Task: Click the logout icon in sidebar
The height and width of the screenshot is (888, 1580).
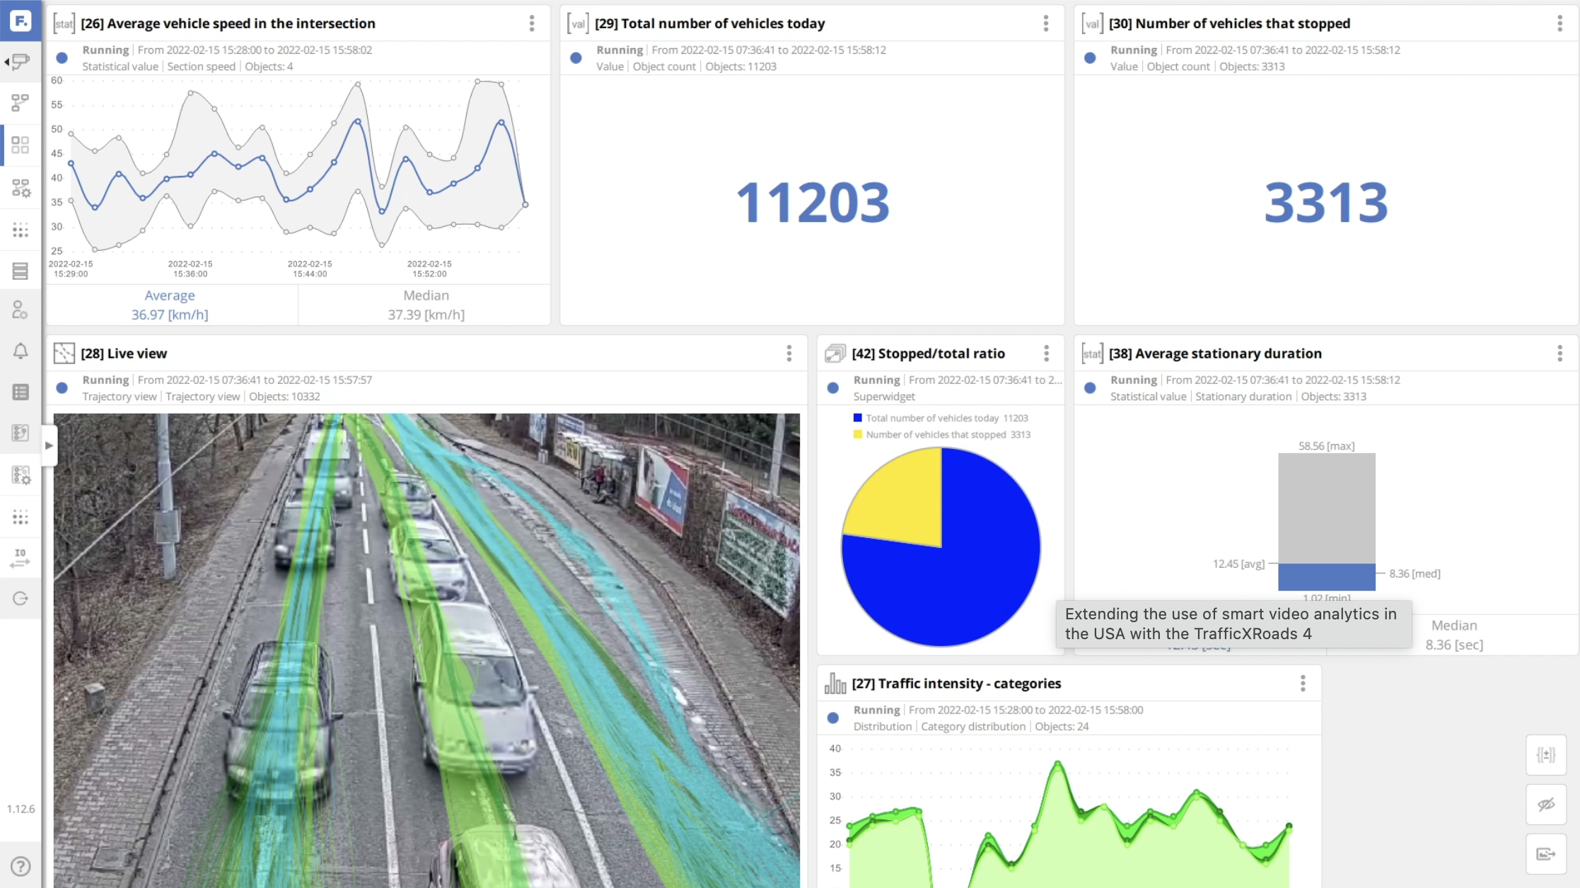Action: tap(21, 599)
